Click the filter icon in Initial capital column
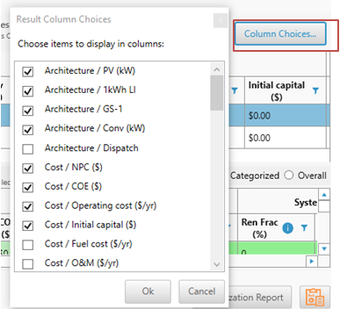The height and width of the screenshot is (316, 347). [x=315, y=90]
